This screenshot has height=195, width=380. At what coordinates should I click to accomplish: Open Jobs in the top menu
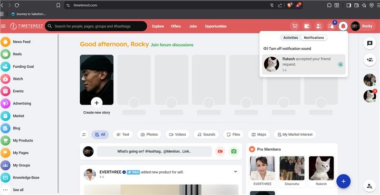pyautogui.click(x=193, y=27)
